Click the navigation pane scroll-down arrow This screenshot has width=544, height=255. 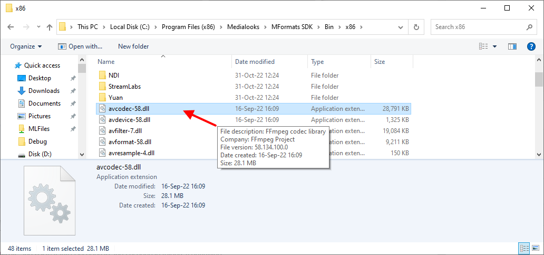[82, 155]
